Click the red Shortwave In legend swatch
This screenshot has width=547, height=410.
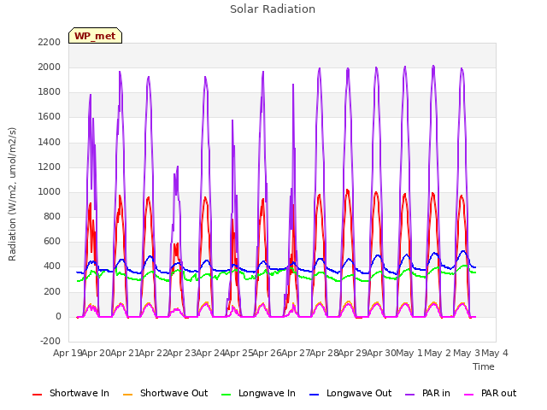(37, 395)
